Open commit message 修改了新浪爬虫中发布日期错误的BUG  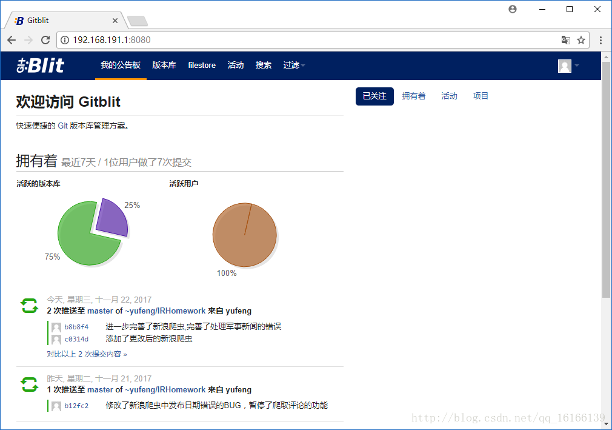tap(216, 405)
